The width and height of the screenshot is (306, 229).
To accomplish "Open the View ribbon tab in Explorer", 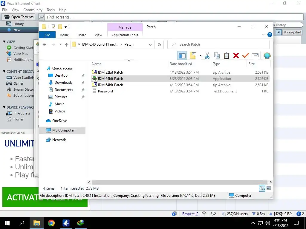I will [98, 35].
